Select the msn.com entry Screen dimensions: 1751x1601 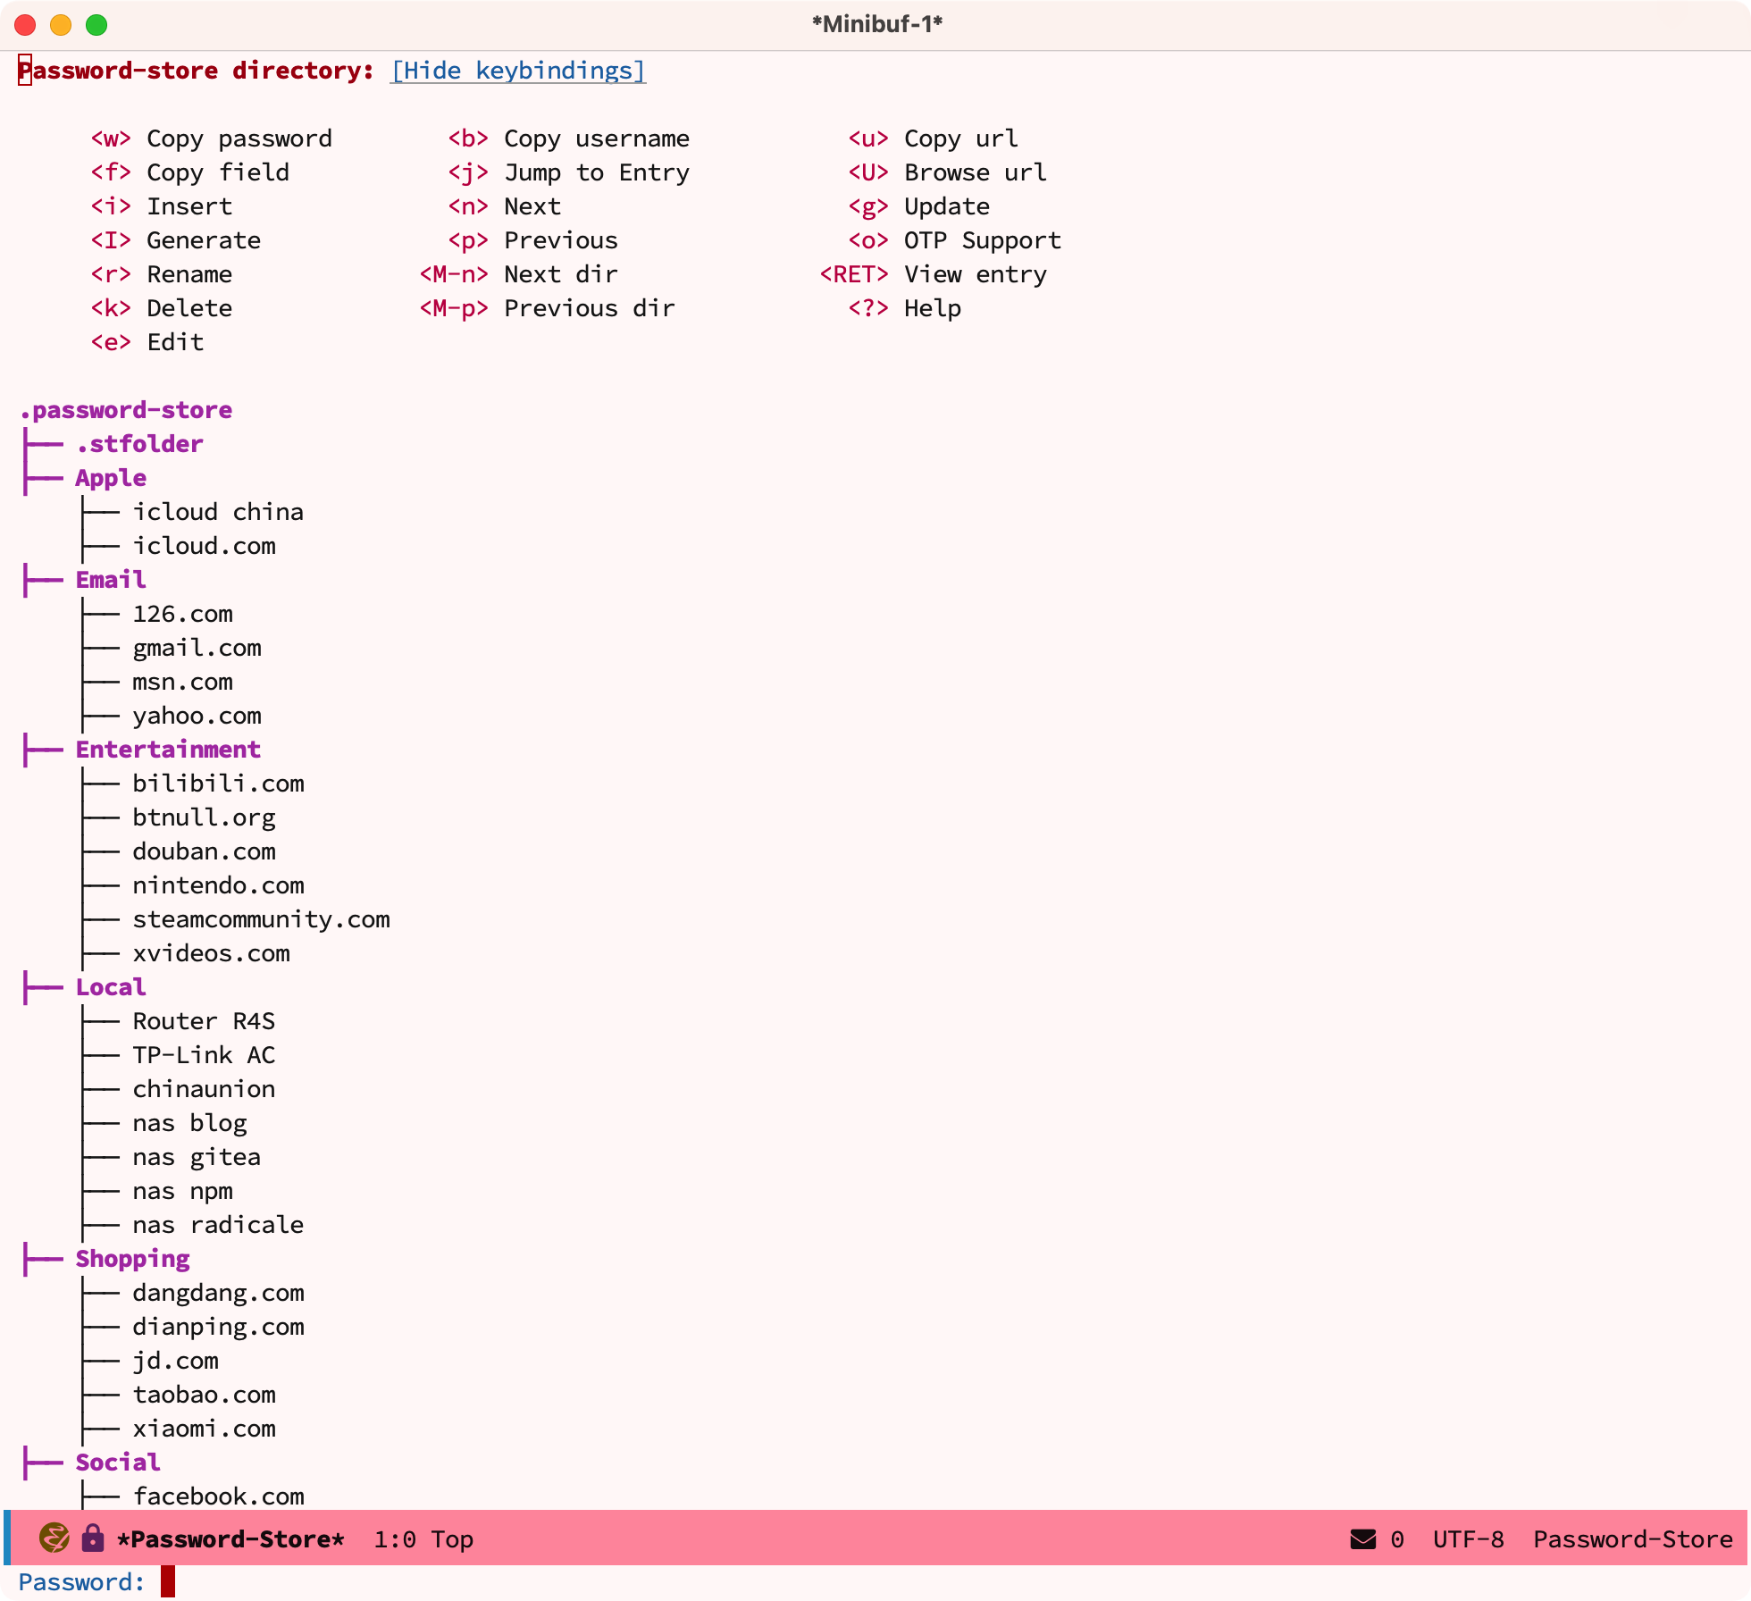point(182,682)
